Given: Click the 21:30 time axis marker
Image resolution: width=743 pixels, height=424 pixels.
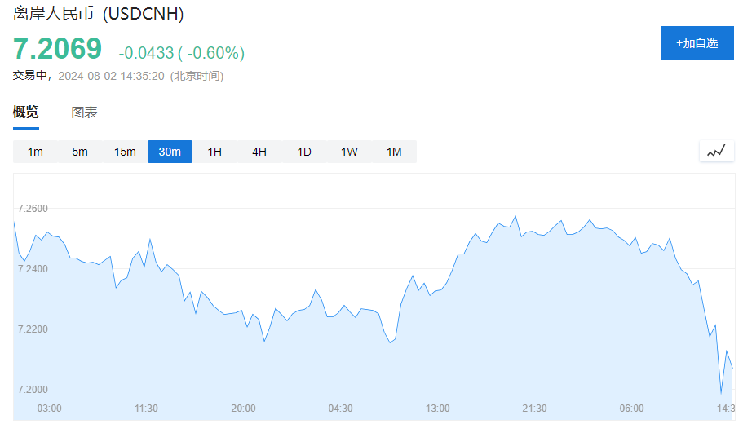Looking at the screenshot, I should coord(534,409).
